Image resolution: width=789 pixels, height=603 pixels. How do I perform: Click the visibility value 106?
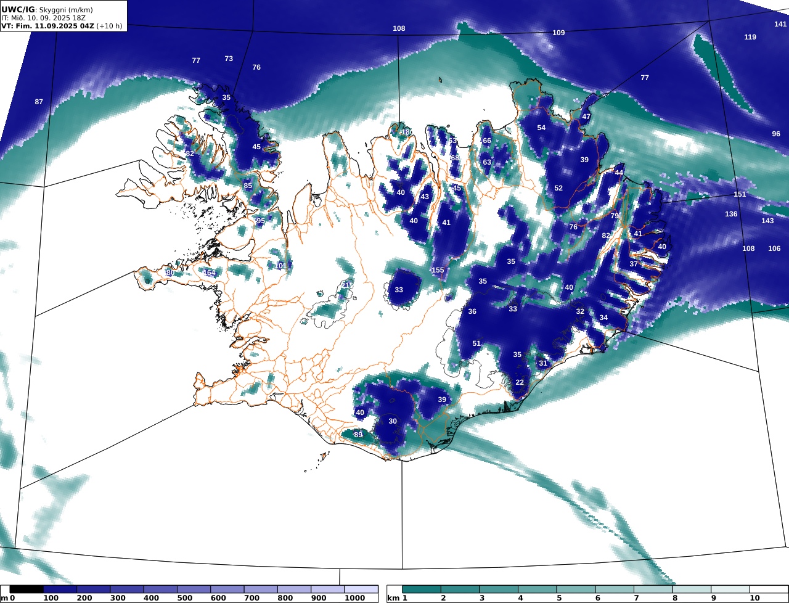pyautogui.click(x=774, y=248)
